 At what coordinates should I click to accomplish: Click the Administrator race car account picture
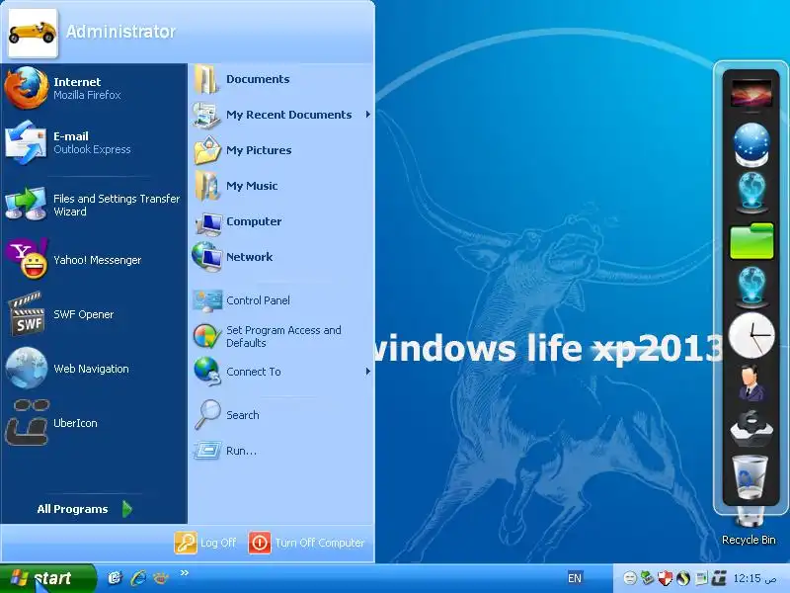33,33
